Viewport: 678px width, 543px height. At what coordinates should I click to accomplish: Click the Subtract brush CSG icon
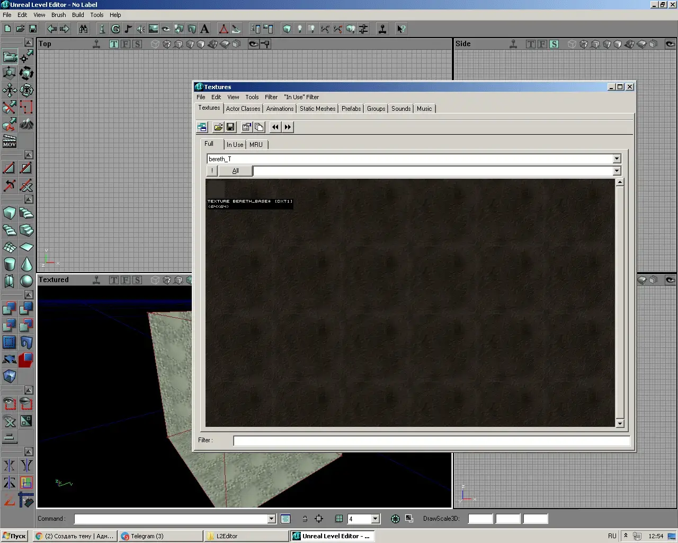26,309
